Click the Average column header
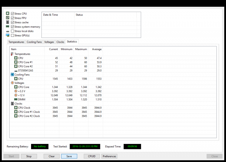 click(x=96, y=49)
